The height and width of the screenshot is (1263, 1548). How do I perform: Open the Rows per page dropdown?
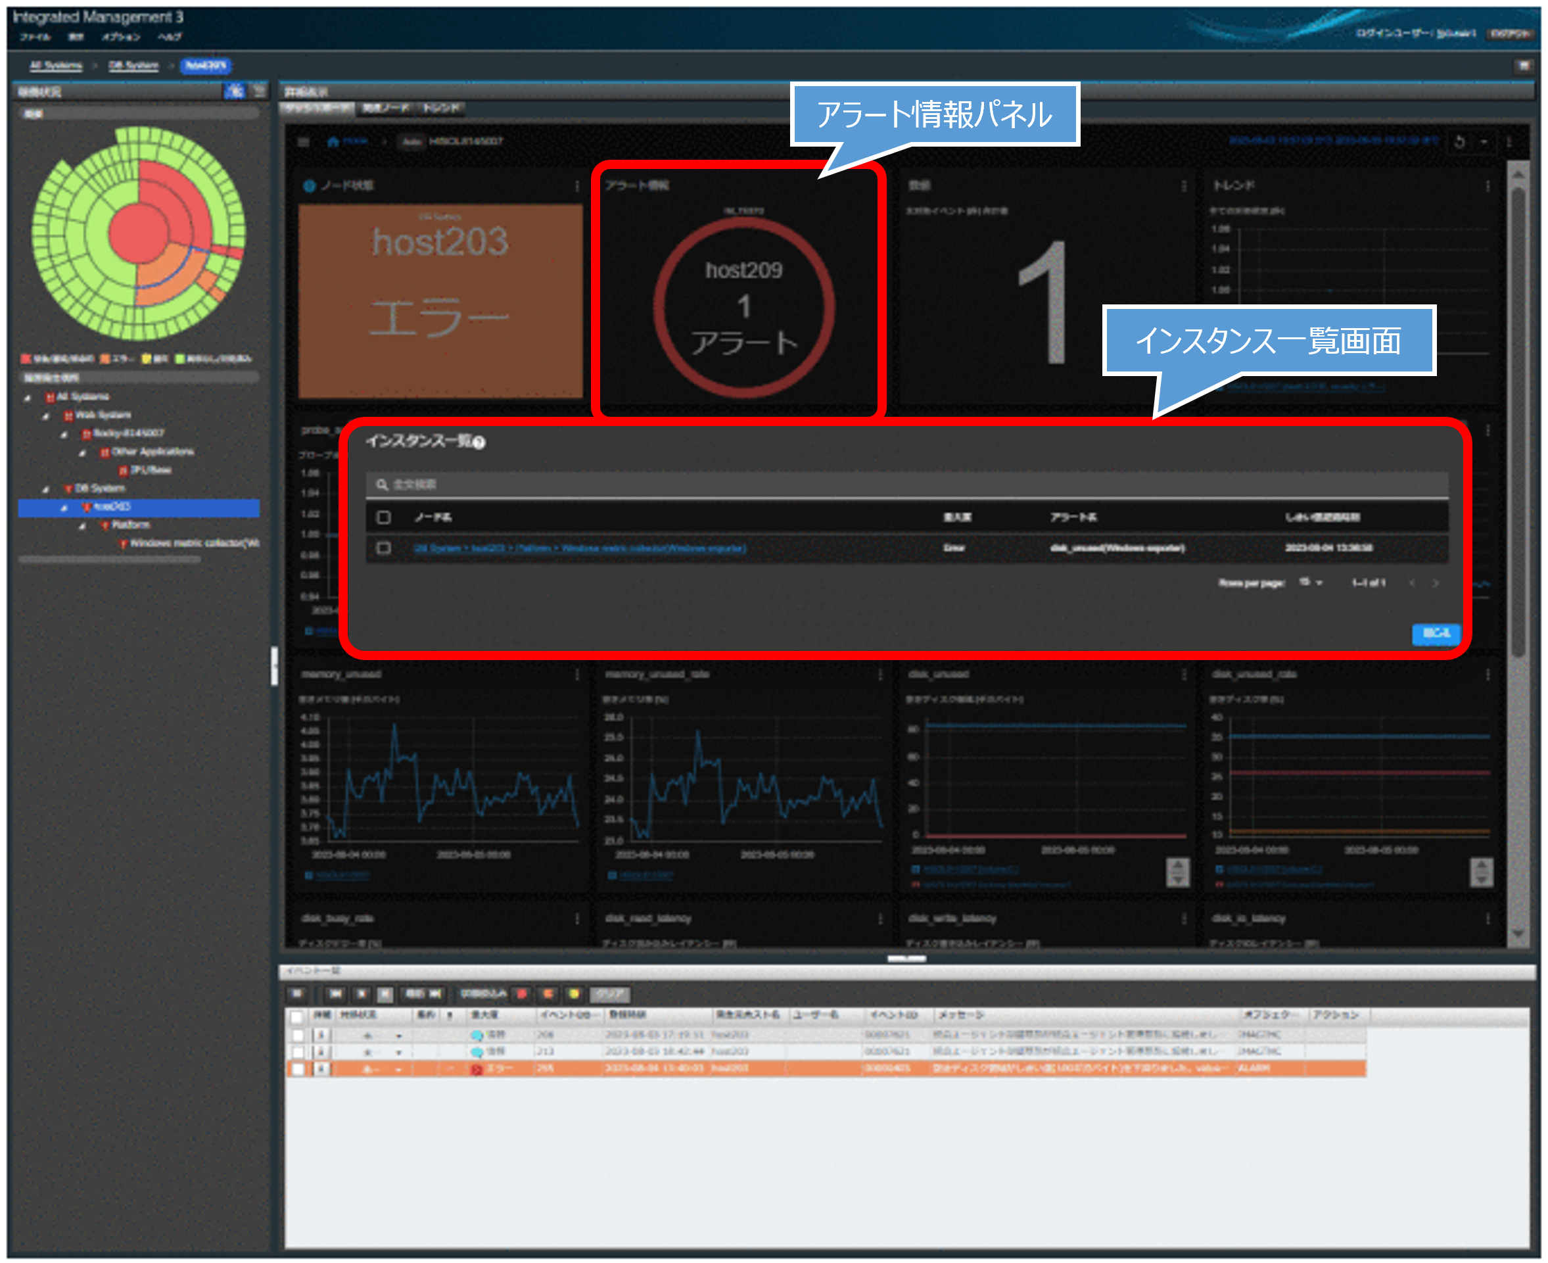1311,583
